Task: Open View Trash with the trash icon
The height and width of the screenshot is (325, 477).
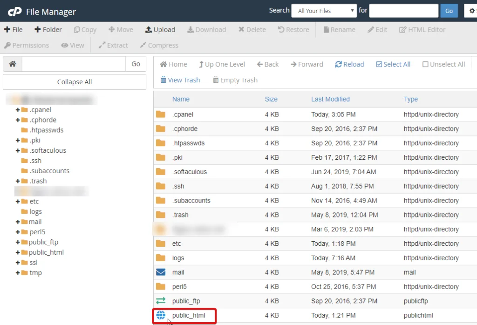Action: 163,80
